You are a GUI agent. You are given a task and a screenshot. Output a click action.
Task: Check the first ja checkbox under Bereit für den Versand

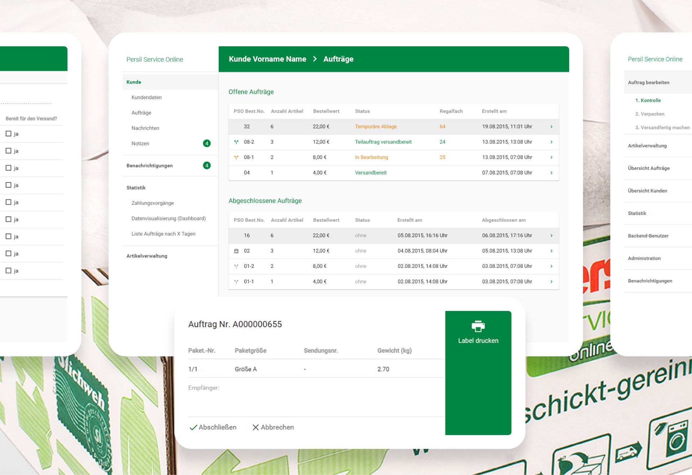coord(8,133)
